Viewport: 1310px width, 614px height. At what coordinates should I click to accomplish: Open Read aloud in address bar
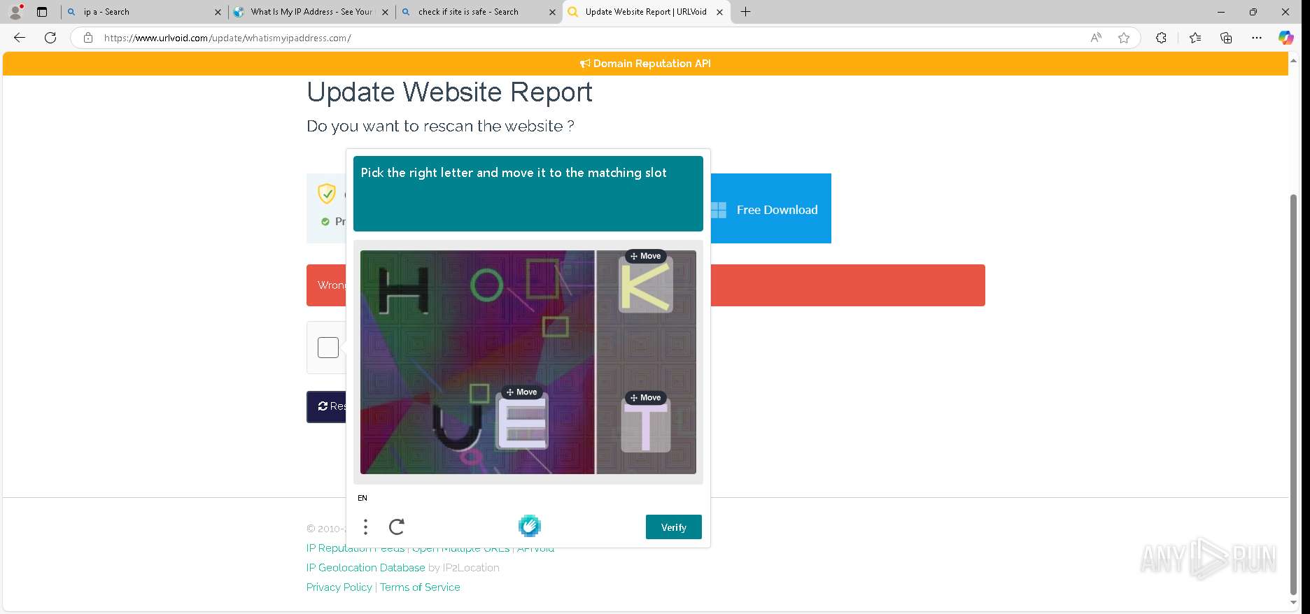click(x=1096, y=38)
